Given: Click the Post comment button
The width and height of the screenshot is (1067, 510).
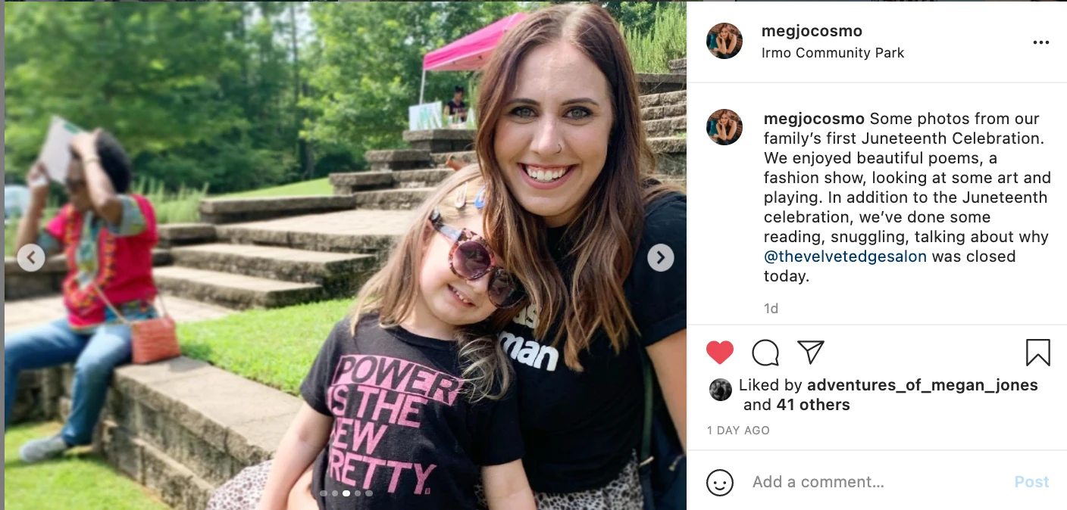Looking at the screenshot, I should [x=1031, y=482].
